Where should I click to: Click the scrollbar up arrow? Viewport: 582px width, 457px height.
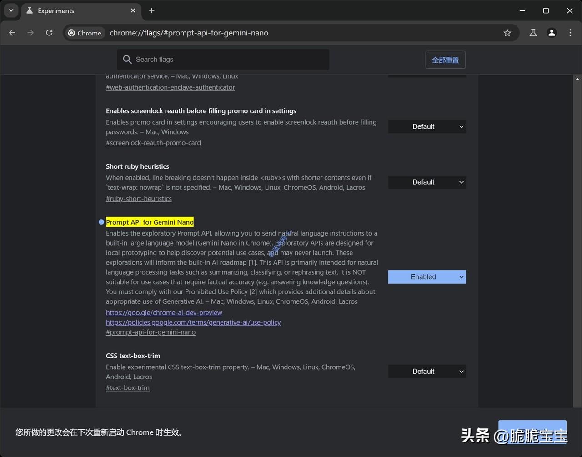pyautogui.click(x=577, y=79)
